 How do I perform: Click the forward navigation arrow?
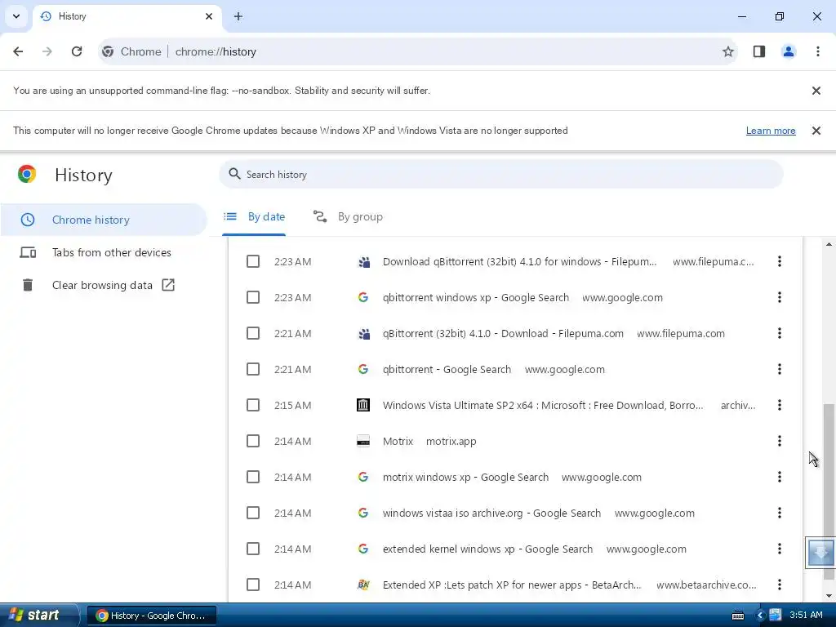click(47, 51)
